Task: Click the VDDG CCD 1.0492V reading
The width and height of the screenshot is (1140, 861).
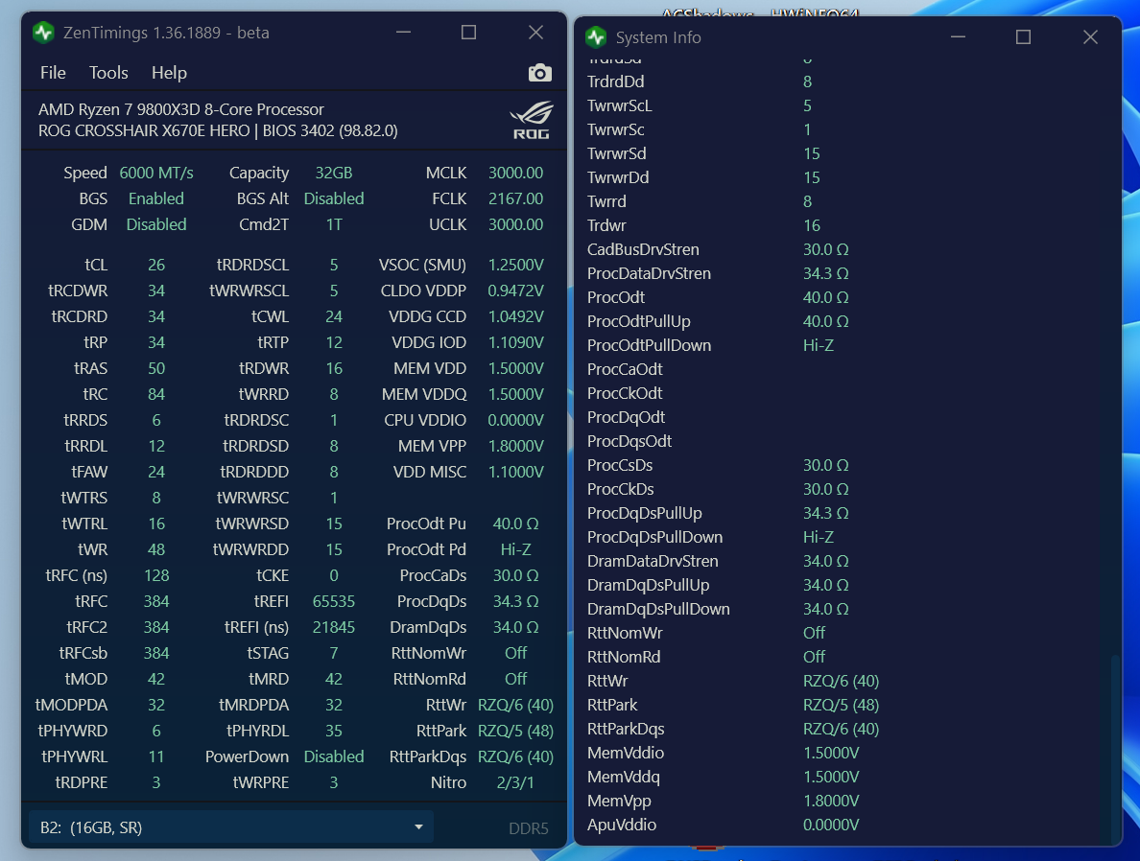Action: 515,316
